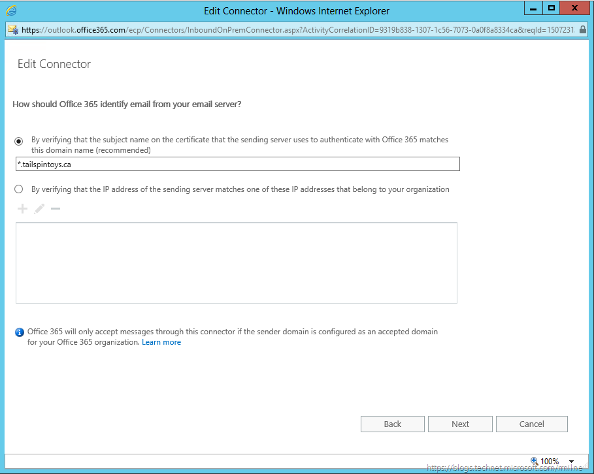594x474 pixels.
Task: Click the security lock icon in address bar
Action: pos(583,29)
